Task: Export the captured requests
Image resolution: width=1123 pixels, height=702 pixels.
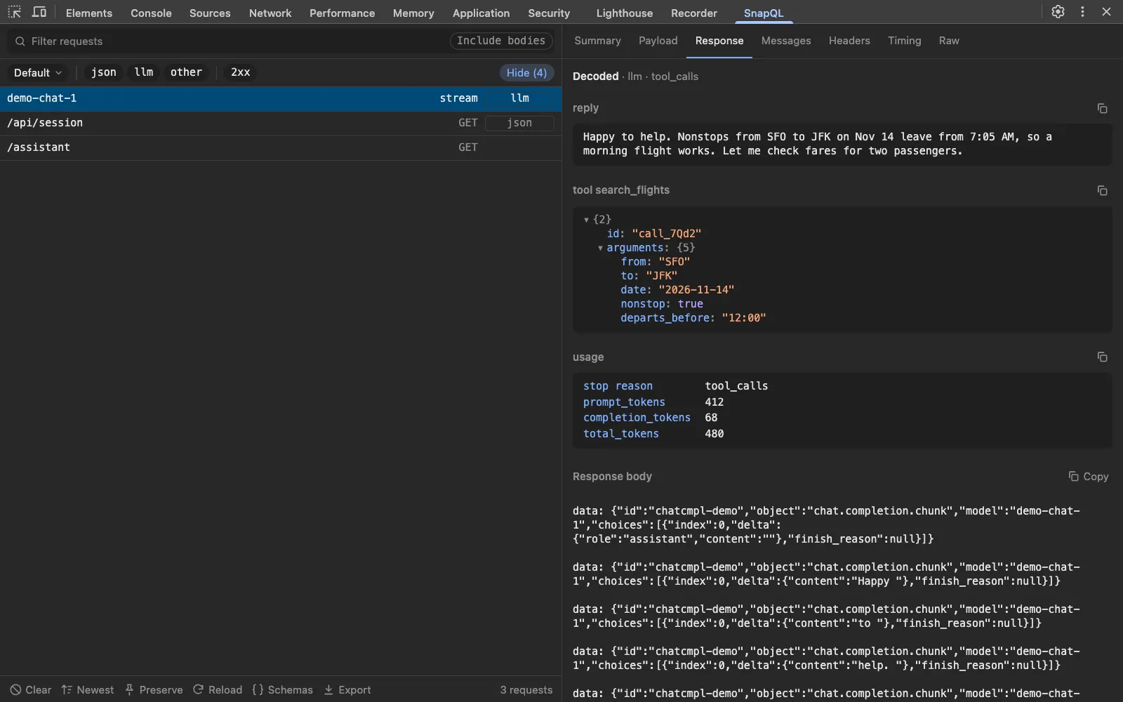Action: [347, 689]
